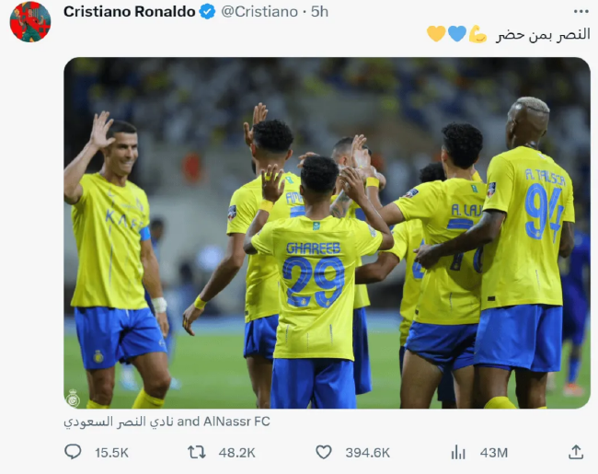
Task: Open Cristiano Ronaldo's profile avatar
Action: [30, 21]
